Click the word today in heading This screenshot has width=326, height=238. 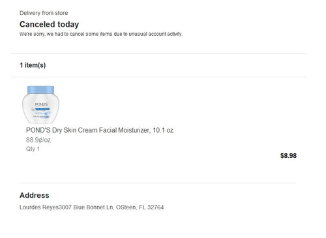68,25
